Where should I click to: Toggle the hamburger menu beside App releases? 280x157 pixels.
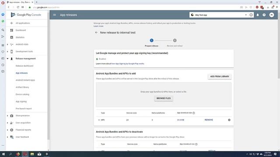point(54,15)
